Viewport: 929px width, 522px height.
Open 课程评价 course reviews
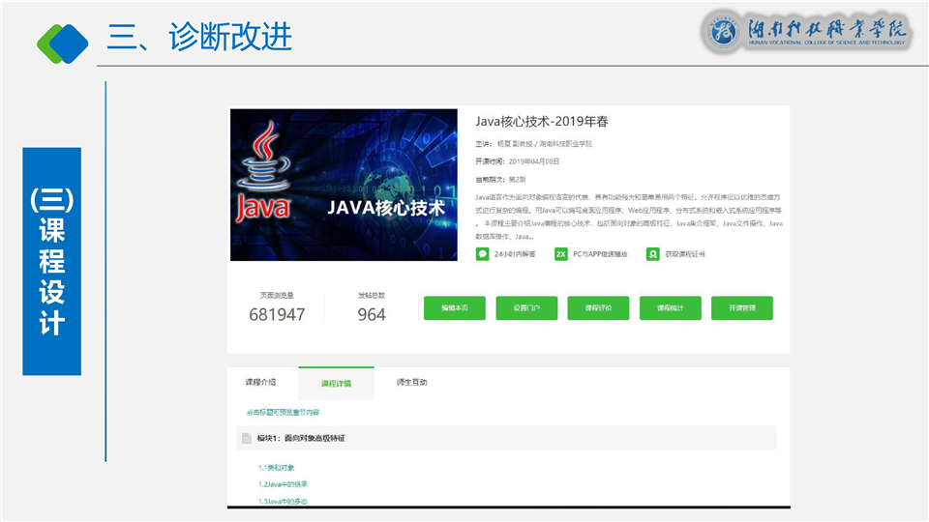tap(598, 307)
